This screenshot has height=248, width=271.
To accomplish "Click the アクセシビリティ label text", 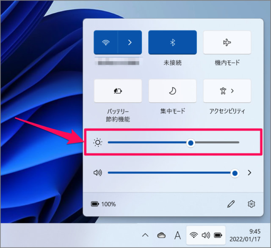I will (x=227, y=111).
